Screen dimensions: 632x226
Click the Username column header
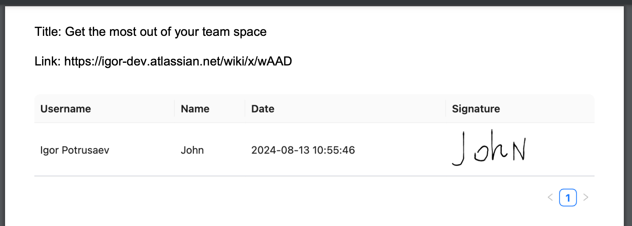pyautogui.click(x=66, y=109)
